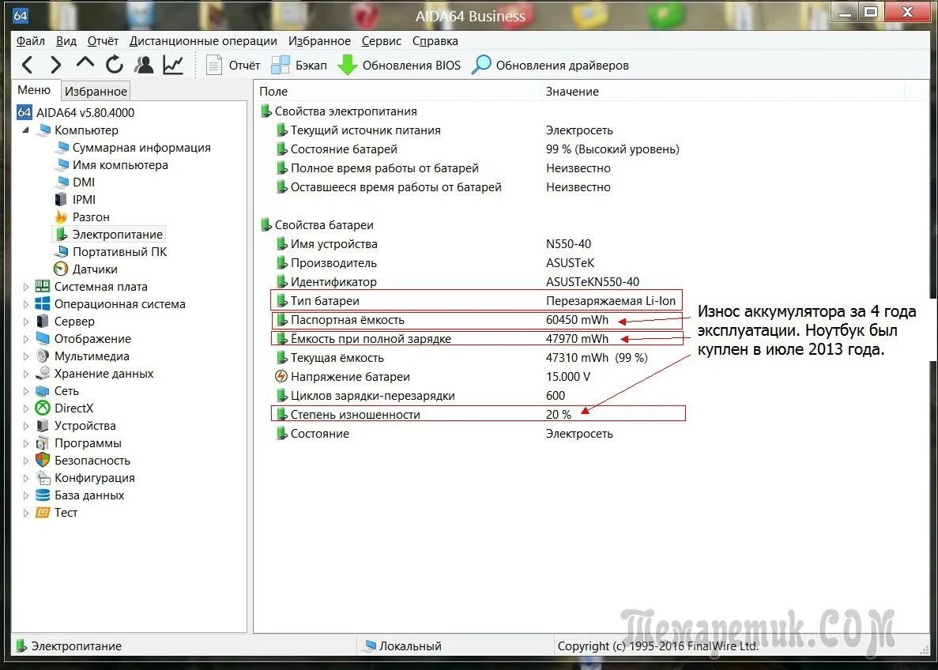Open the Файл menu
Screen dimensions: 938x670
click(31, 40)
